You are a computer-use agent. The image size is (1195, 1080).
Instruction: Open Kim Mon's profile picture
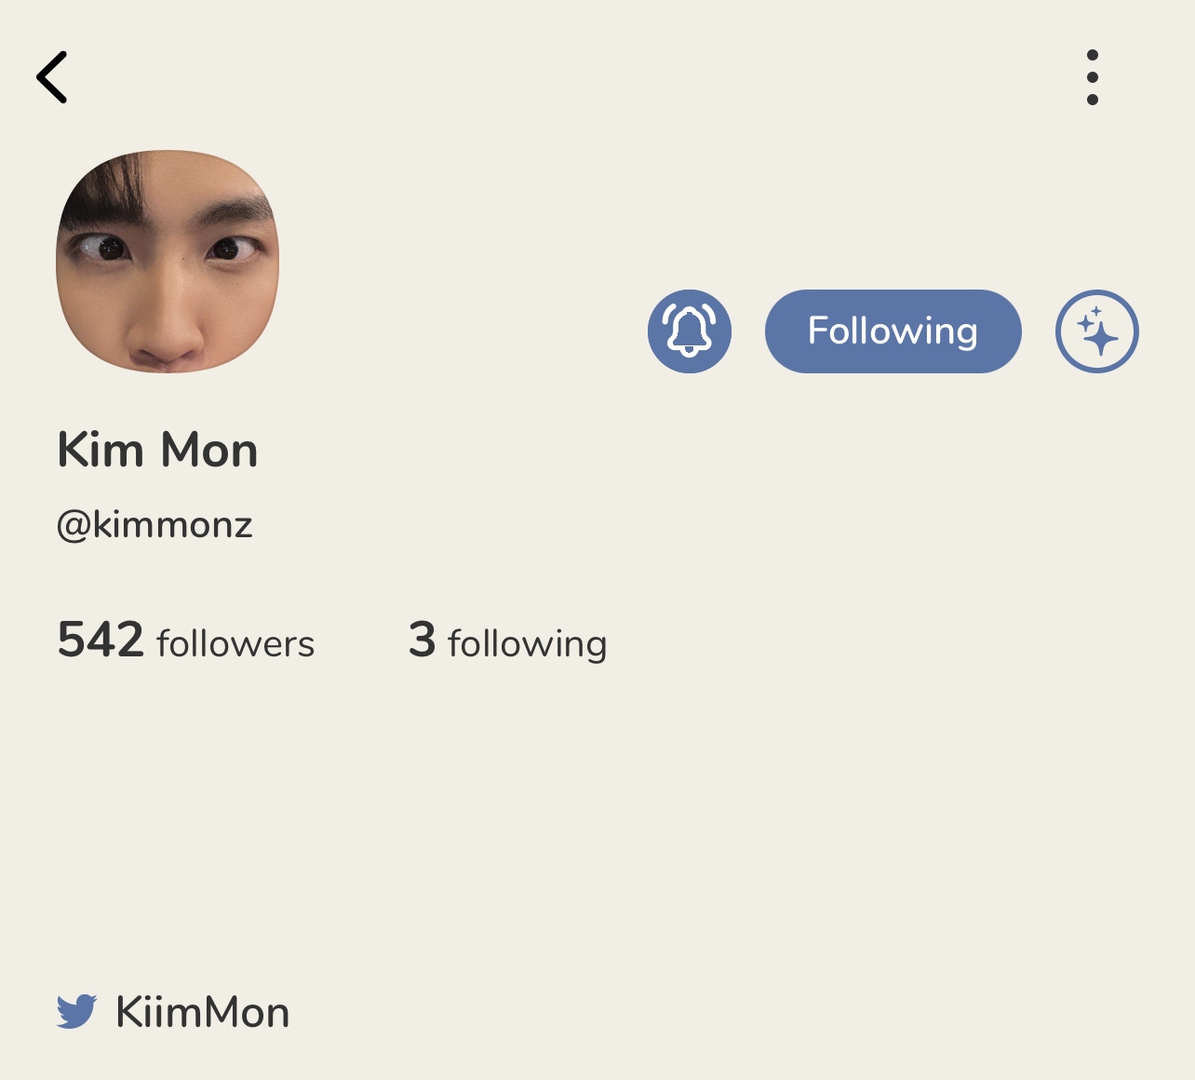(x=168, y=262)
